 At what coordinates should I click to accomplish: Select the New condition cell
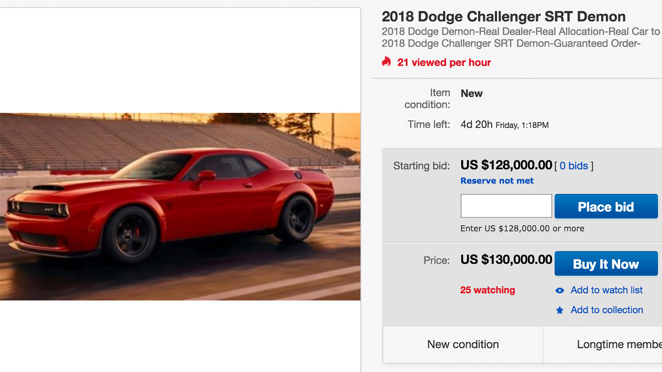click(463, 344)
